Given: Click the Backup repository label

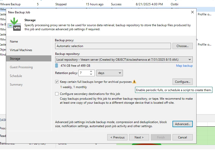Looking at the screenshot, I should [68, 54].
